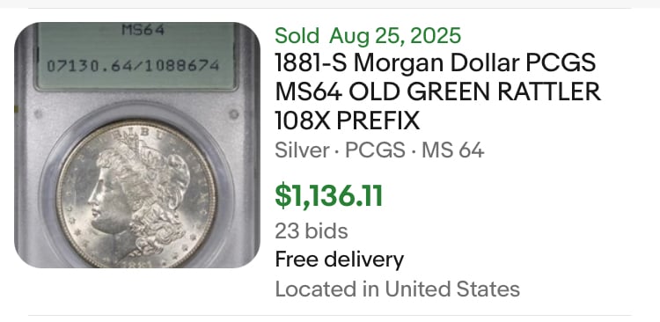Open the 1881-S Morgan Dollar listing thumbnail
The image size is (660, 322).
pyautogui.click(x=137, y=145)
